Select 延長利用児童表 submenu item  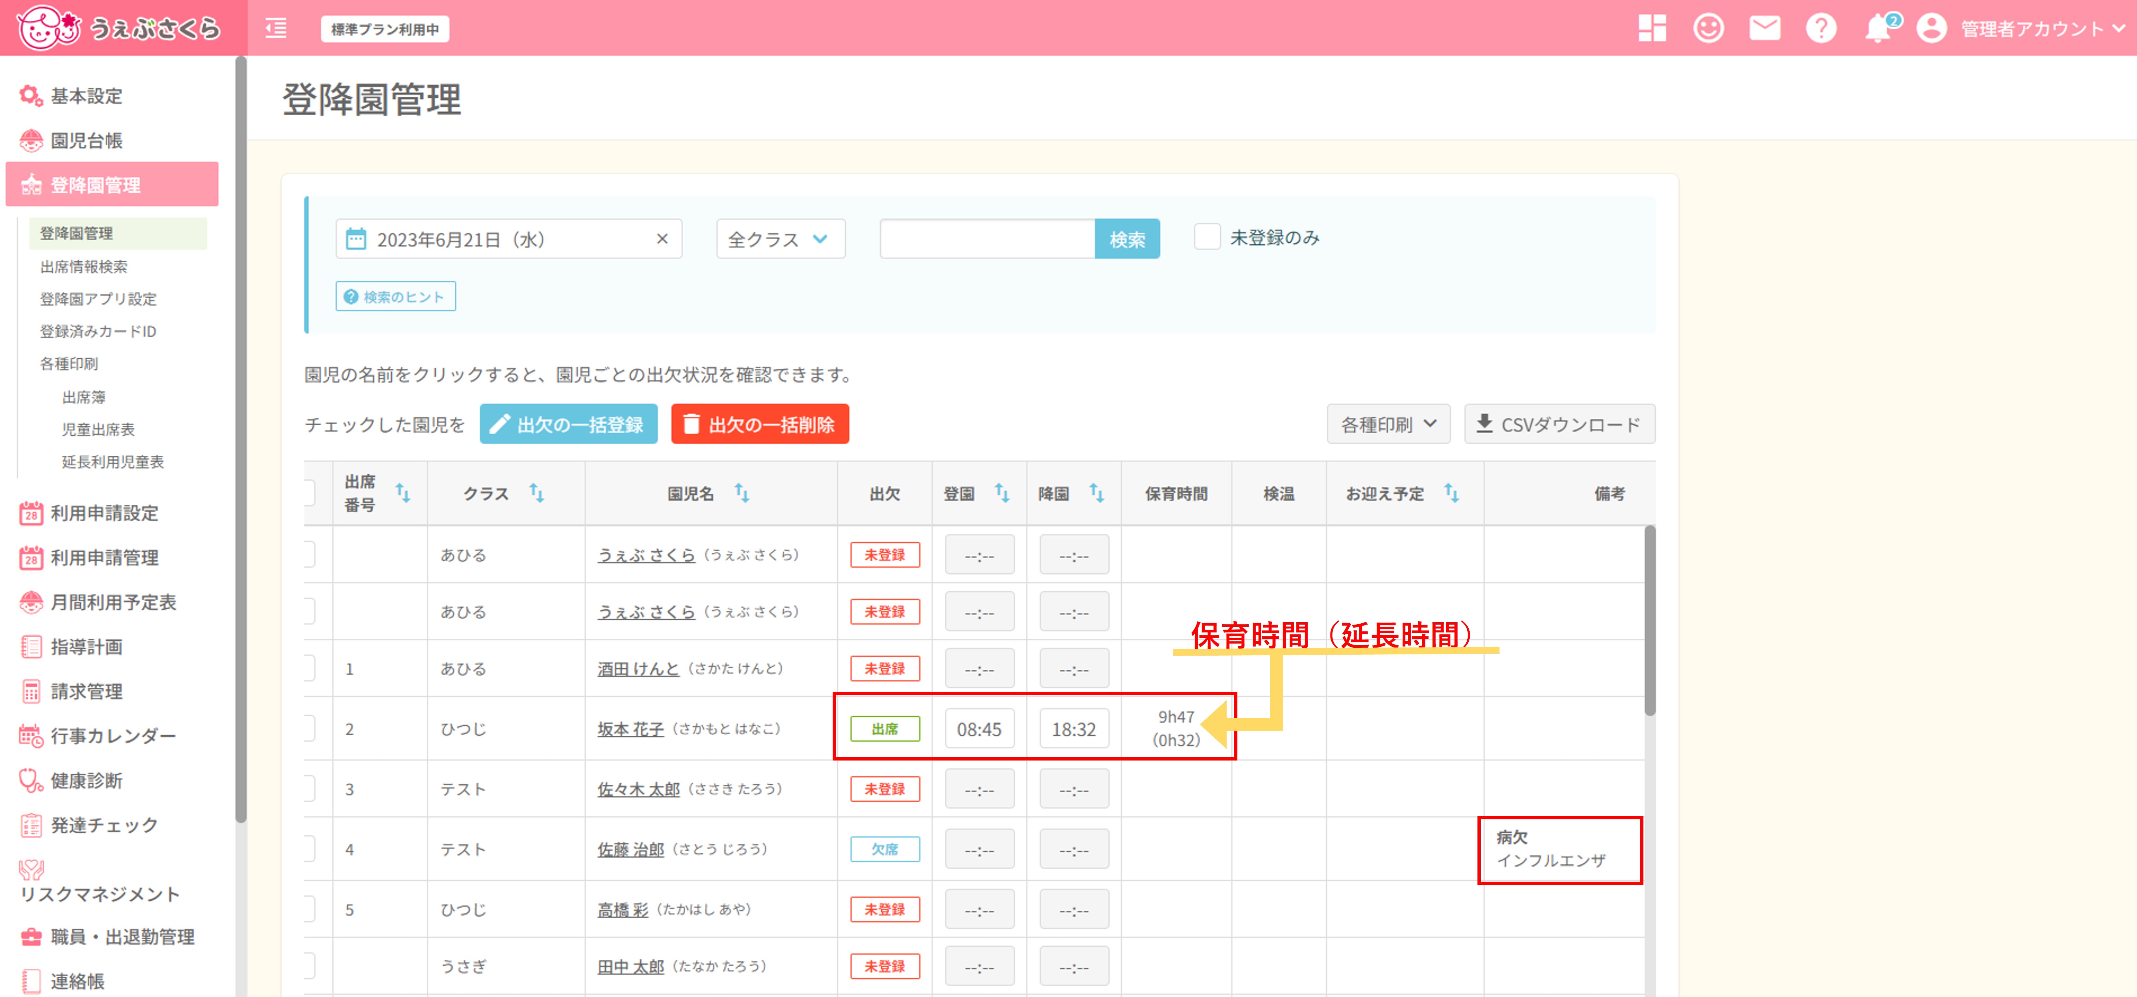coord(113,461)
